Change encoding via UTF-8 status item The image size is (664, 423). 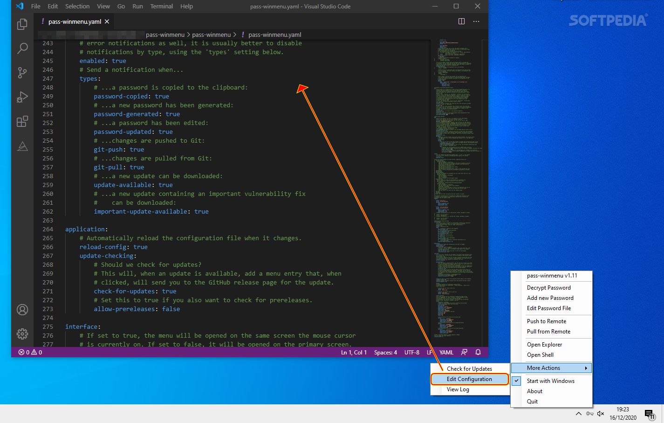click(411, 353)
